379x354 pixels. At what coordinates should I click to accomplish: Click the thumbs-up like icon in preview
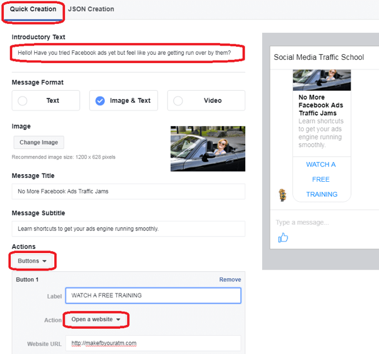(283, 238)
